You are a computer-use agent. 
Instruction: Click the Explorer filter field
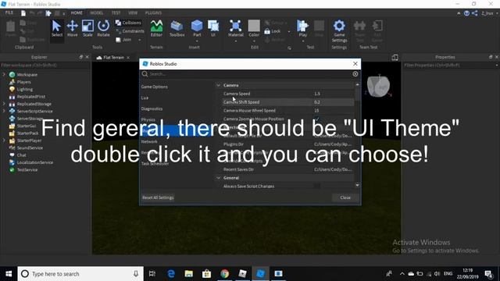pos(45,66)
